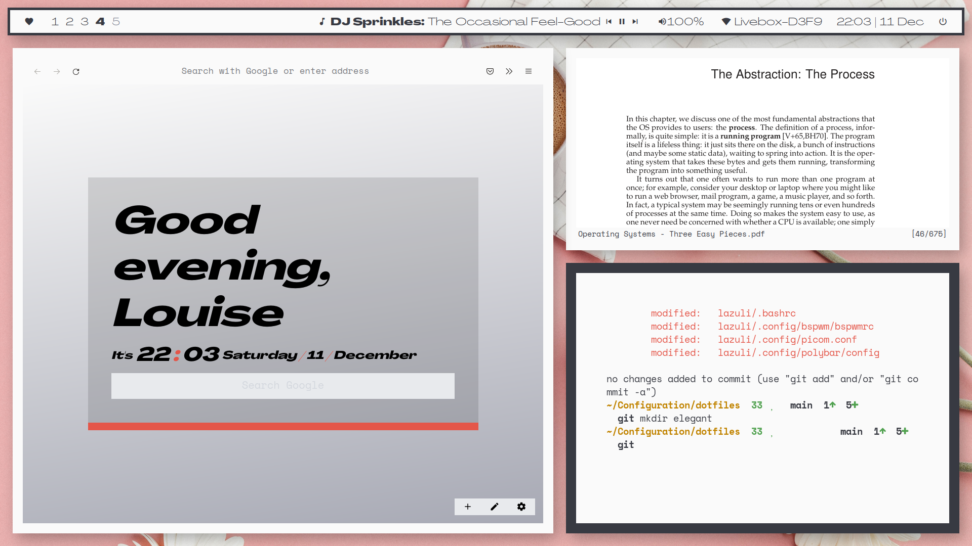
Task: Toggle the browser forward navigation arrow
Action: click(x=57, y=71)
